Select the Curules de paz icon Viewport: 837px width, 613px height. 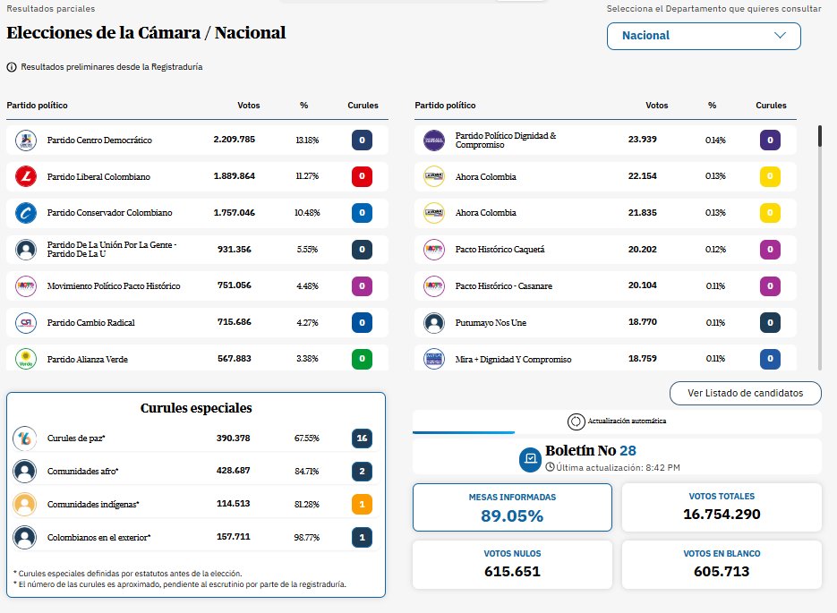tap(27, 438)
